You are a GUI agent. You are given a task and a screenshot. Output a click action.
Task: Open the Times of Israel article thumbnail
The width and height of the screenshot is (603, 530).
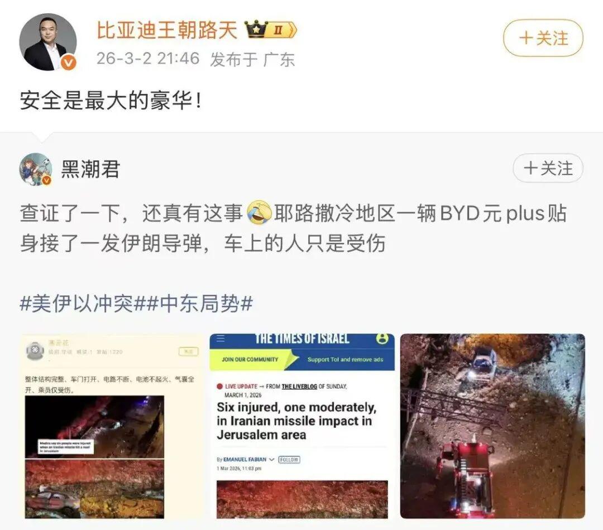pyautogui.click(x=302, y=426)
